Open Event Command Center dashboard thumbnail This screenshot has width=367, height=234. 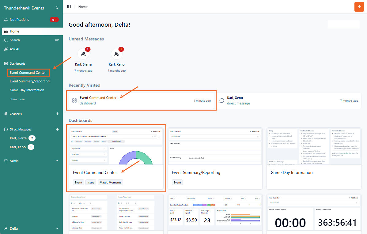[116, 146]
